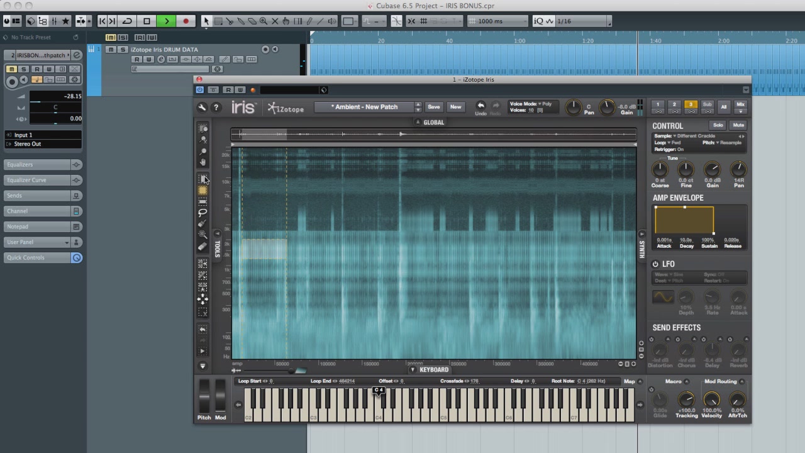The width and height of the screenshot is (805, 453).
Task: Select Iris time-frequency selection tool
Action: (203, 190)
